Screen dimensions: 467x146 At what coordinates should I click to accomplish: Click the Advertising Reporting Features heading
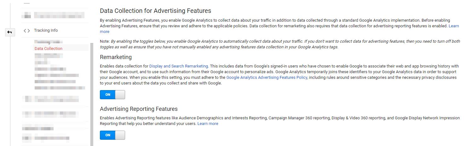pyautogui.click(x=139, y=109)
